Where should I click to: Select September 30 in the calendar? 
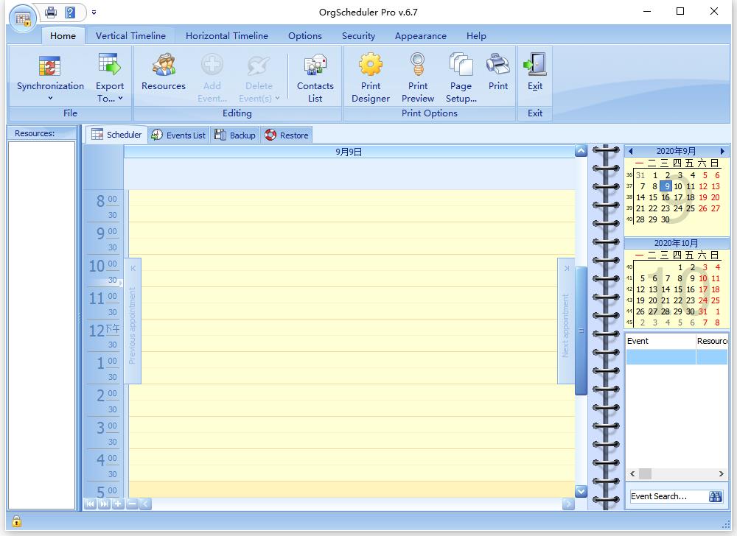665,219
